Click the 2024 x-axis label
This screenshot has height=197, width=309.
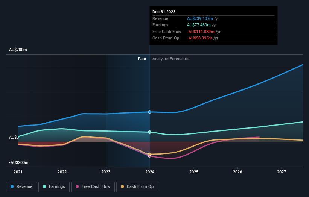point(150,172)
